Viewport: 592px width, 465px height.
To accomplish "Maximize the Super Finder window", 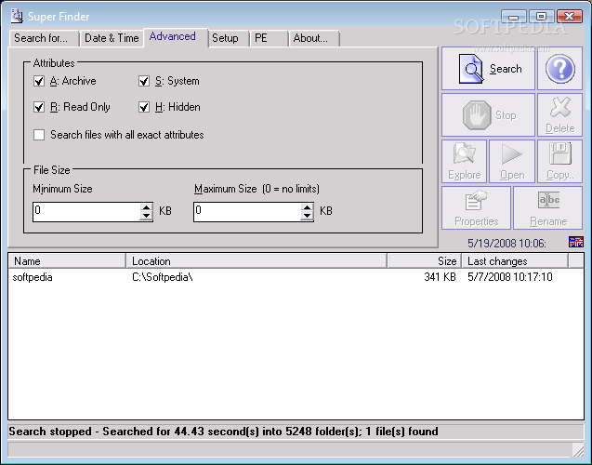I will point(541,17).
